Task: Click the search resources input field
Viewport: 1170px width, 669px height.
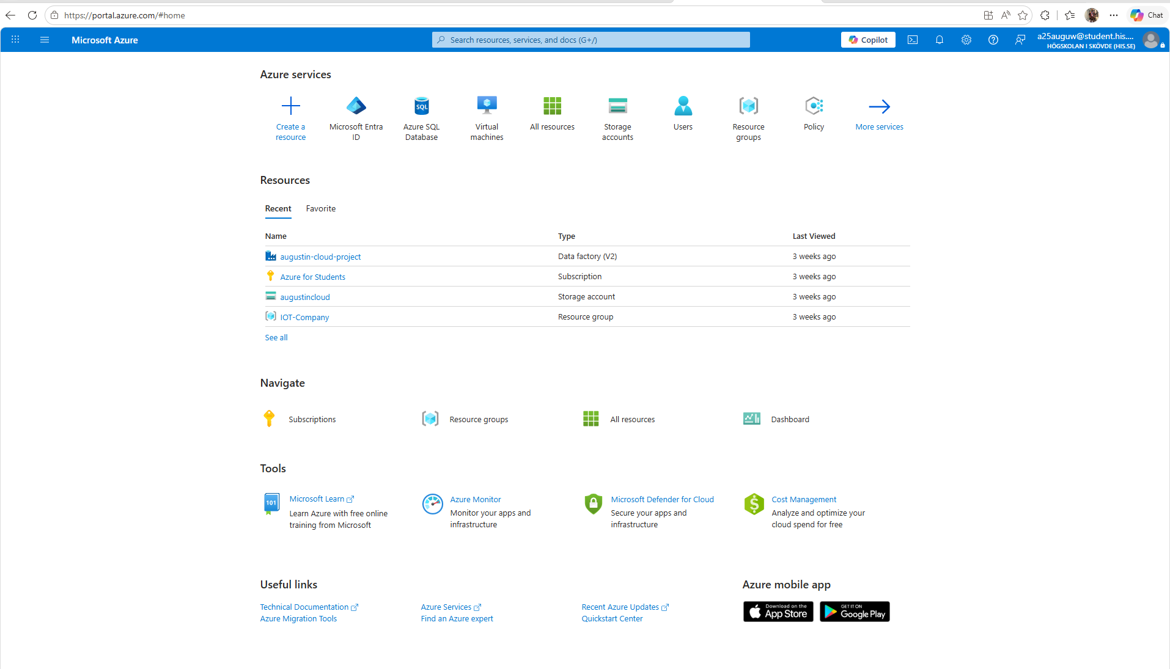Action: tap(591, 40)
